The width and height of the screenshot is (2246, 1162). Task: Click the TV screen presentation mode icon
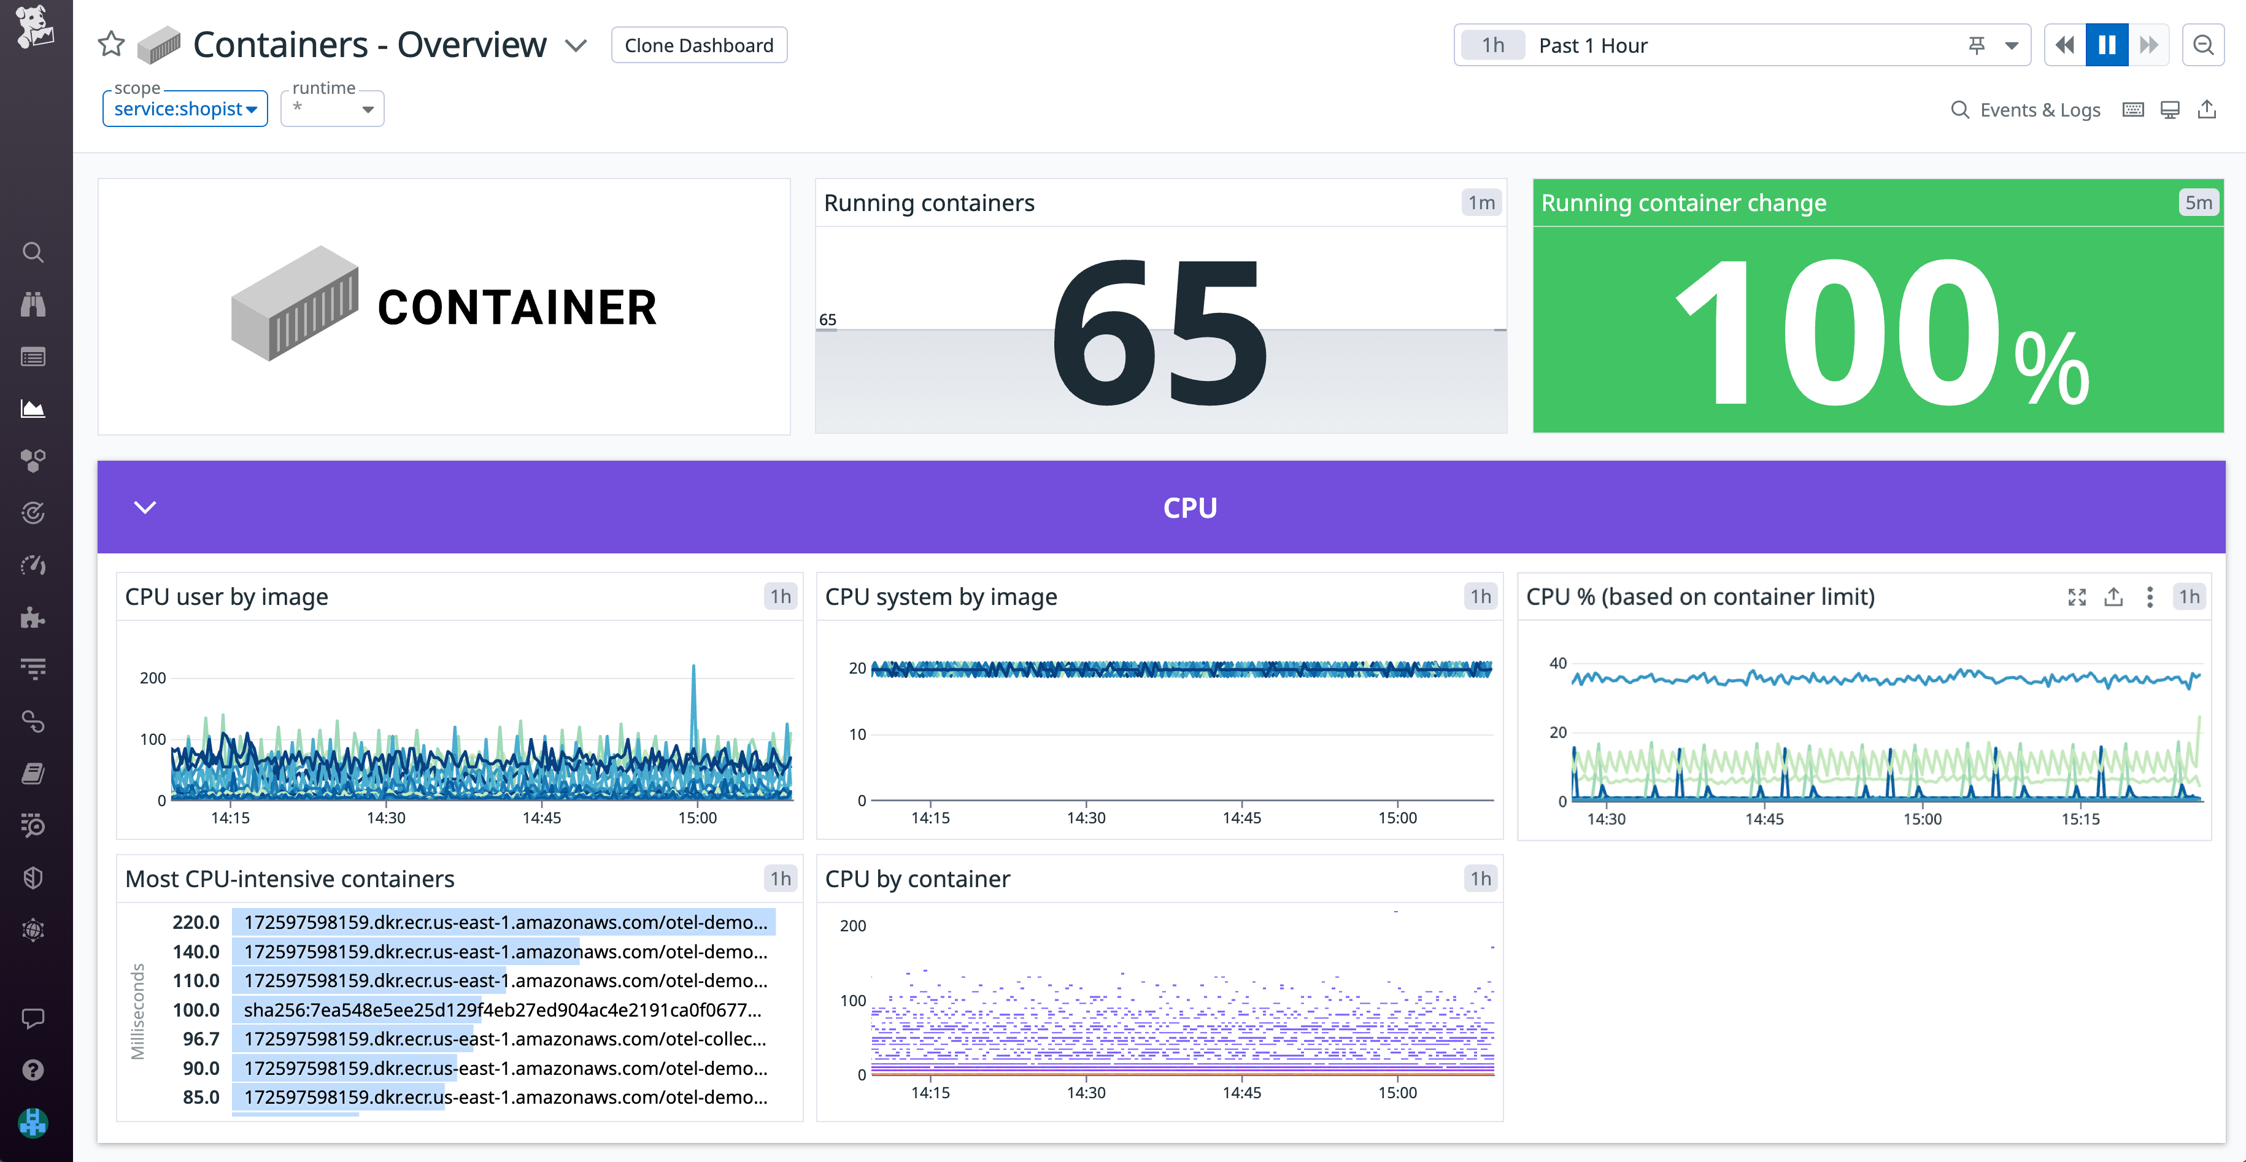click(2170, 109)
